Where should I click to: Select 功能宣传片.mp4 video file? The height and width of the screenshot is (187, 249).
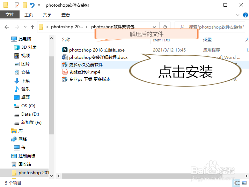pyautogui.click(x=85, y=72)
